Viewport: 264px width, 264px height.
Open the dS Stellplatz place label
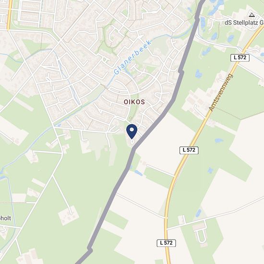pyautogui.click(x=244, y=23)
